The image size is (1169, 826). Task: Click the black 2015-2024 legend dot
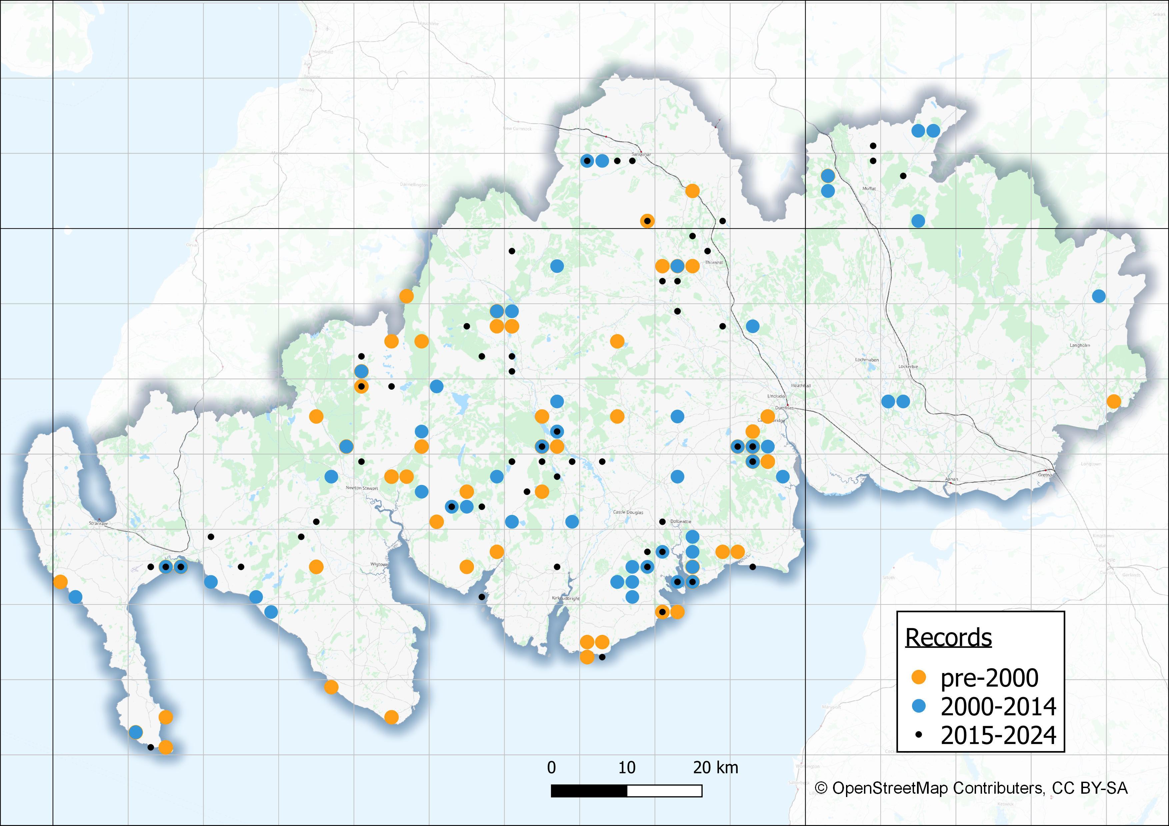pyautogui.click(x=919, y=734)
